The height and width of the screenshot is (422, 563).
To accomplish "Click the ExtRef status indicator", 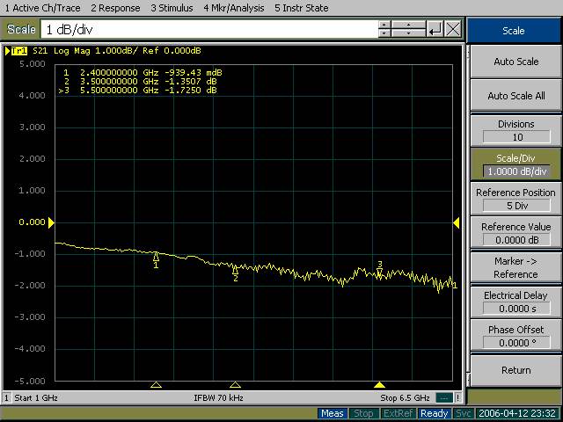I will tap(397, 413).
